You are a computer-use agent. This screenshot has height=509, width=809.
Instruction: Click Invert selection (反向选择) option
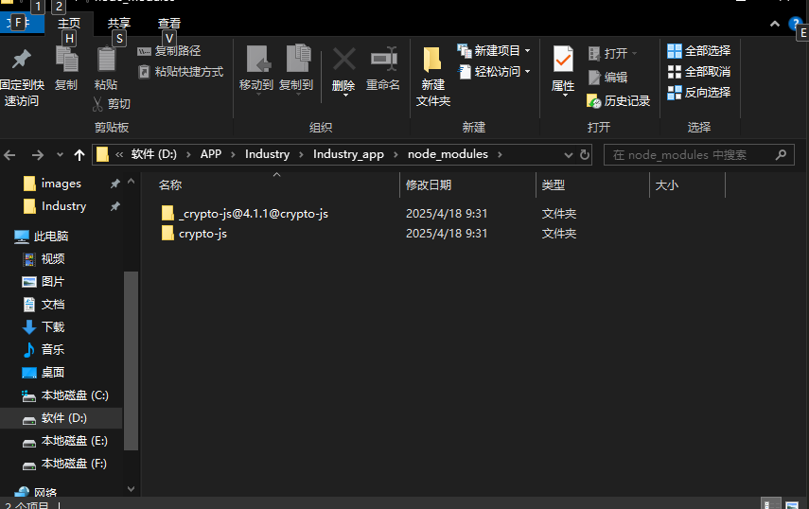point(698,92)
